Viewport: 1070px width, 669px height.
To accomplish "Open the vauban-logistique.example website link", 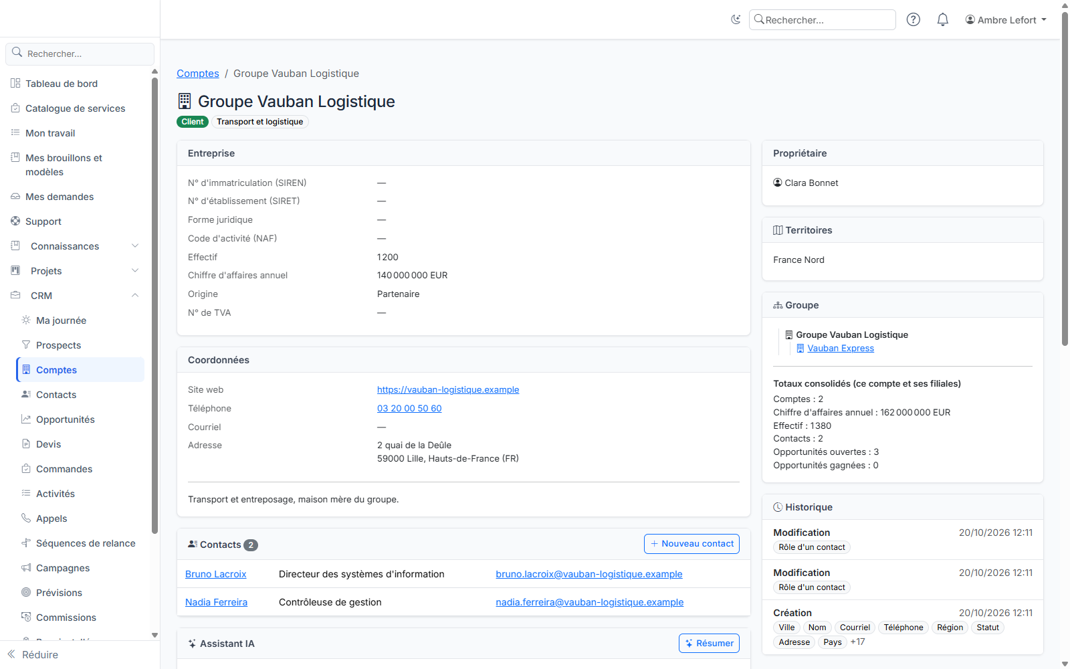I will tap(448, 390).
